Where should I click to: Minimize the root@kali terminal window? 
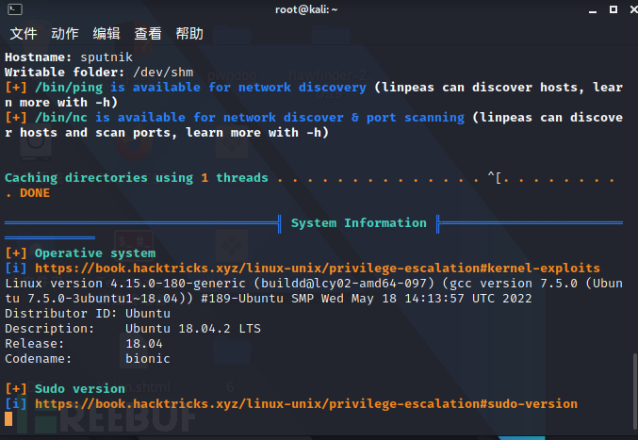point(593,10)
